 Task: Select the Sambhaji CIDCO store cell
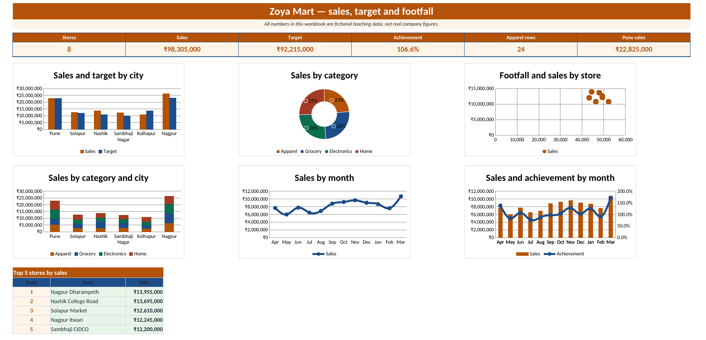(88, 329)
